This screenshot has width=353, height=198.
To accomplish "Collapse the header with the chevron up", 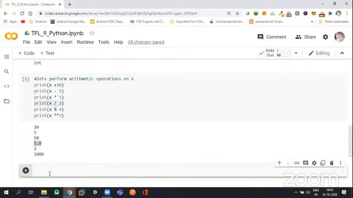I will coord(342,53).
